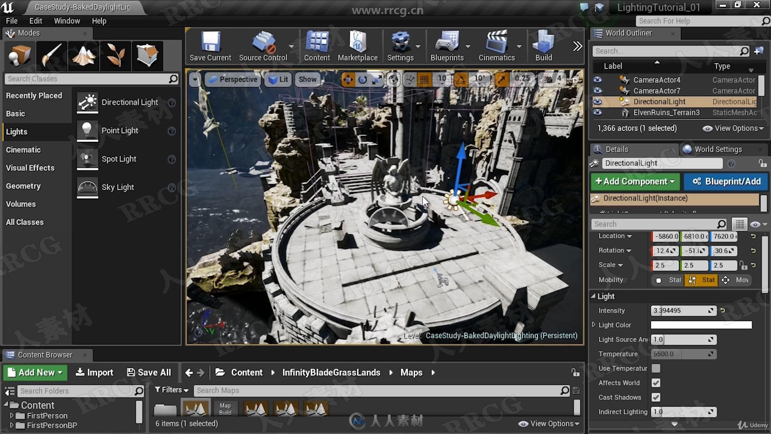Toggle visibility of DirectionalLight in outliner
Viewport: 771px width, 434px height.
click(598, 101)
